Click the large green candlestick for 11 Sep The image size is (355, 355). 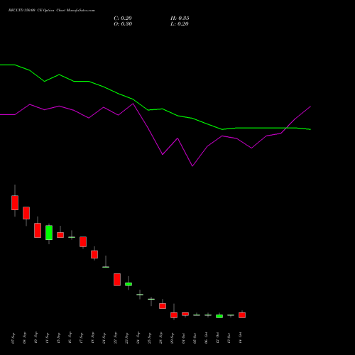[x=49, y=232]
